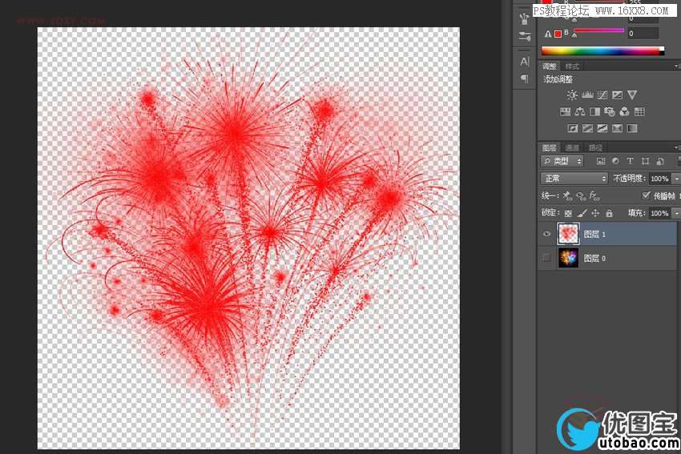Uncheck the propagate frame 1 checkbox
Viewport: 681px width, 454px height.
click(647, 195)
